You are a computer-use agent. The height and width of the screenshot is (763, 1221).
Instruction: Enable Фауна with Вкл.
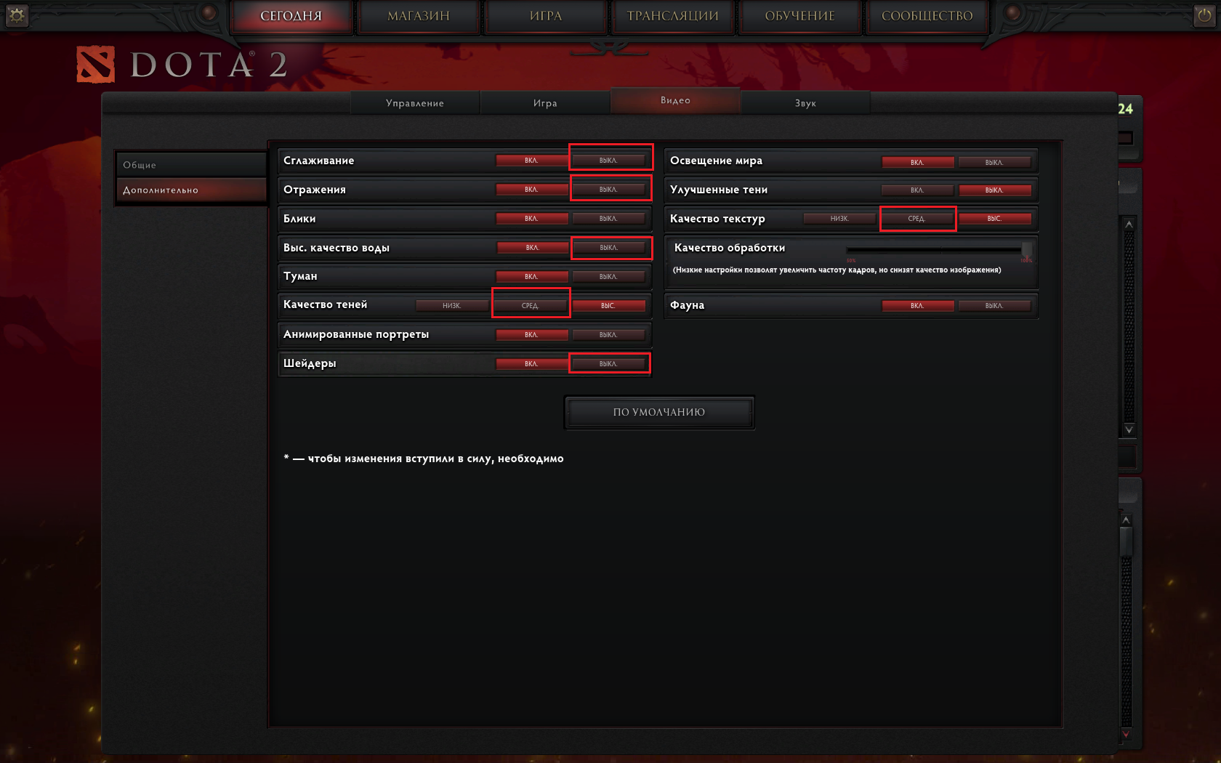coord(918,306)
